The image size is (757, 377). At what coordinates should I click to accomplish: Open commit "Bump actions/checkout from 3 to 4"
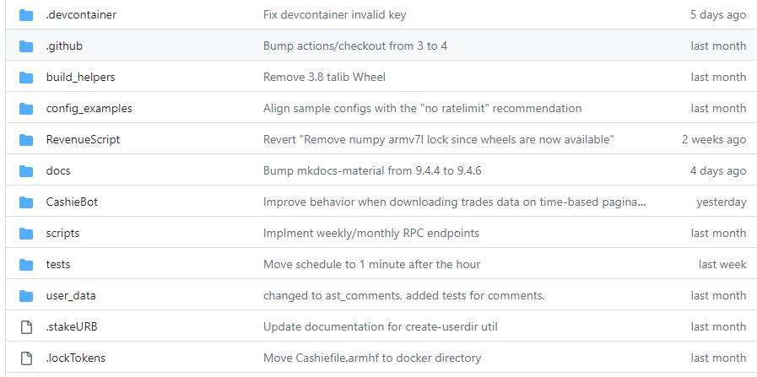coord(355,46)
